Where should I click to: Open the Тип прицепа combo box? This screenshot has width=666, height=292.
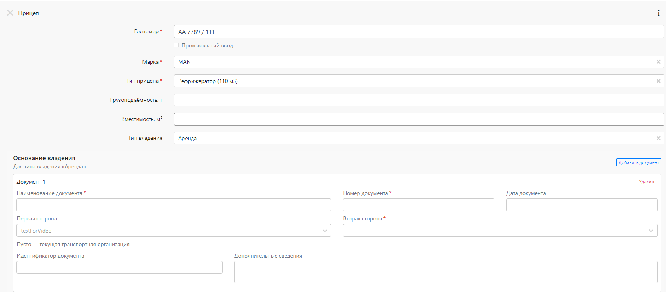pyautogui.click(x=419, y=81)
